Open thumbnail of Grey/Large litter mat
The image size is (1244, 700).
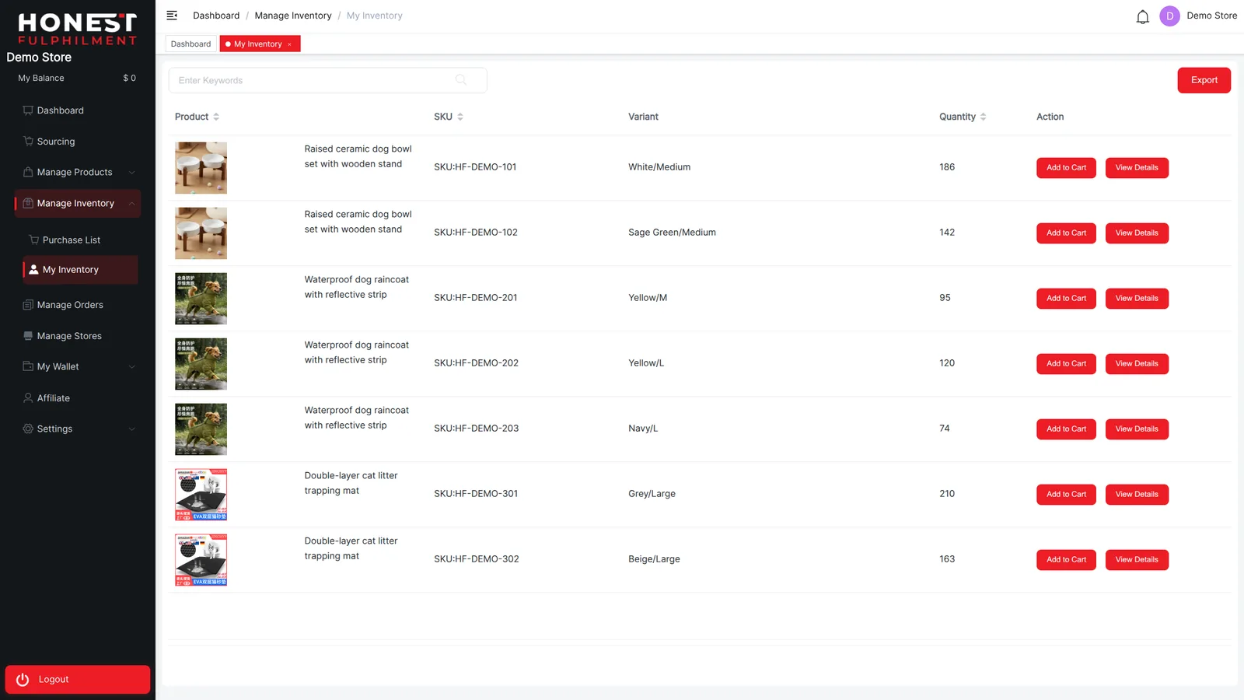click(201, 495)
